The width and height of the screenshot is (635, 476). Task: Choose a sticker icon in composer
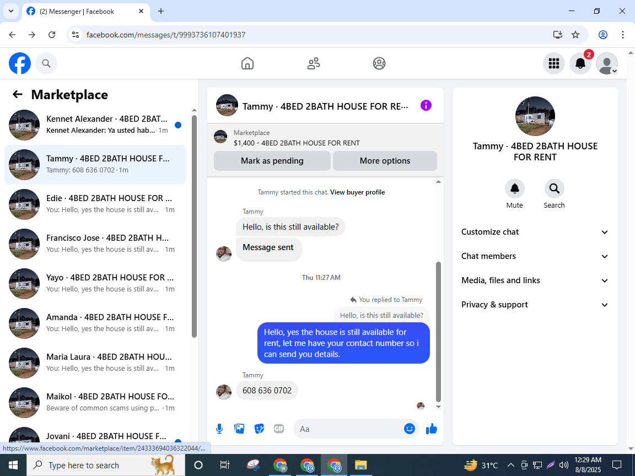click(259, 429)
